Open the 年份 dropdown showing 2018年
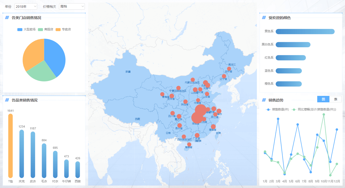The image size is (345, 188). coord(26,6)
